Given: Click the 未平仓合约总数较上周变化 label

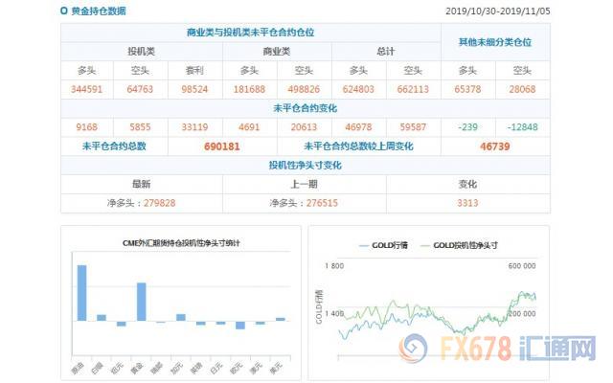Looking at the screenshot, I should (x=358, y=146).
